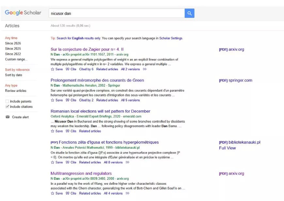Image resolution: width=284 pixels, height=201 pixels.
Task: Cite the Sur la conjecture de Zagier article
Action: point(71,69)
